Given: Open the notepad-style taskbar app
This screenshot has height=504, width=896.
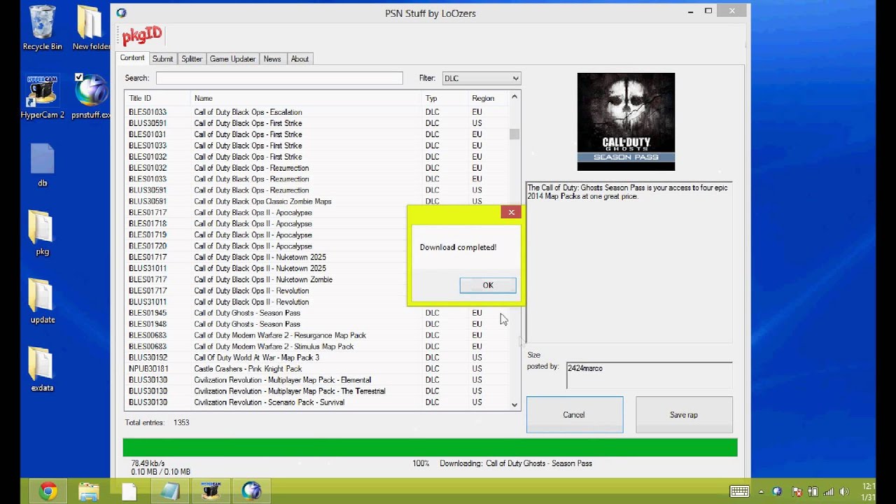Looking at the screenshot, I should (x=170, y=491).
